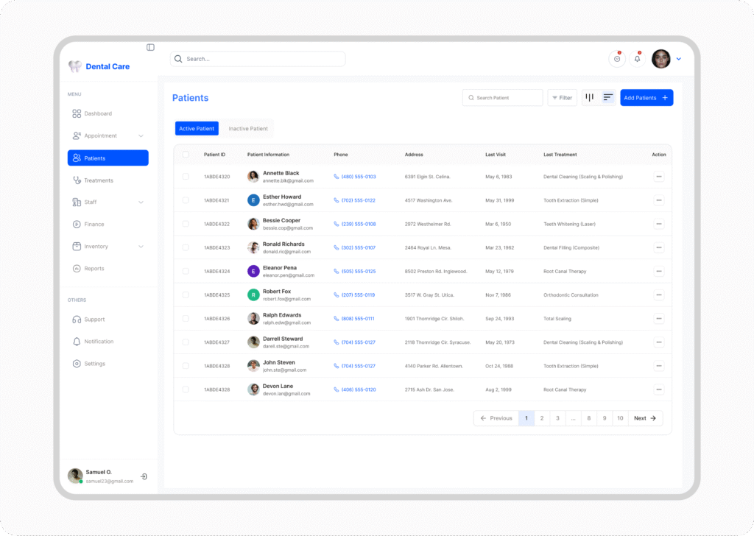
Task: Expand the Staff submenu arrow
Action: coord(141,202)
